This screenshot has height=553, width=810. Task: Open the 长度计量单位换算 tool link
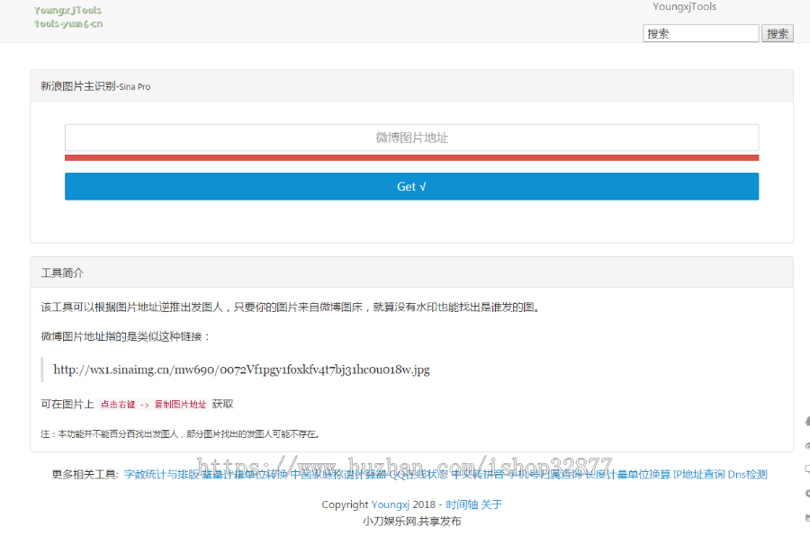[x=627, y=474]
